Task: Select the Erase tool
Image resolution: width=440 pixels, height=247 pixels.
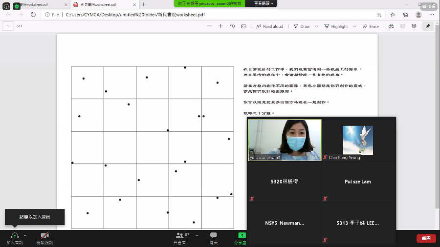Action: pos(371,26)
